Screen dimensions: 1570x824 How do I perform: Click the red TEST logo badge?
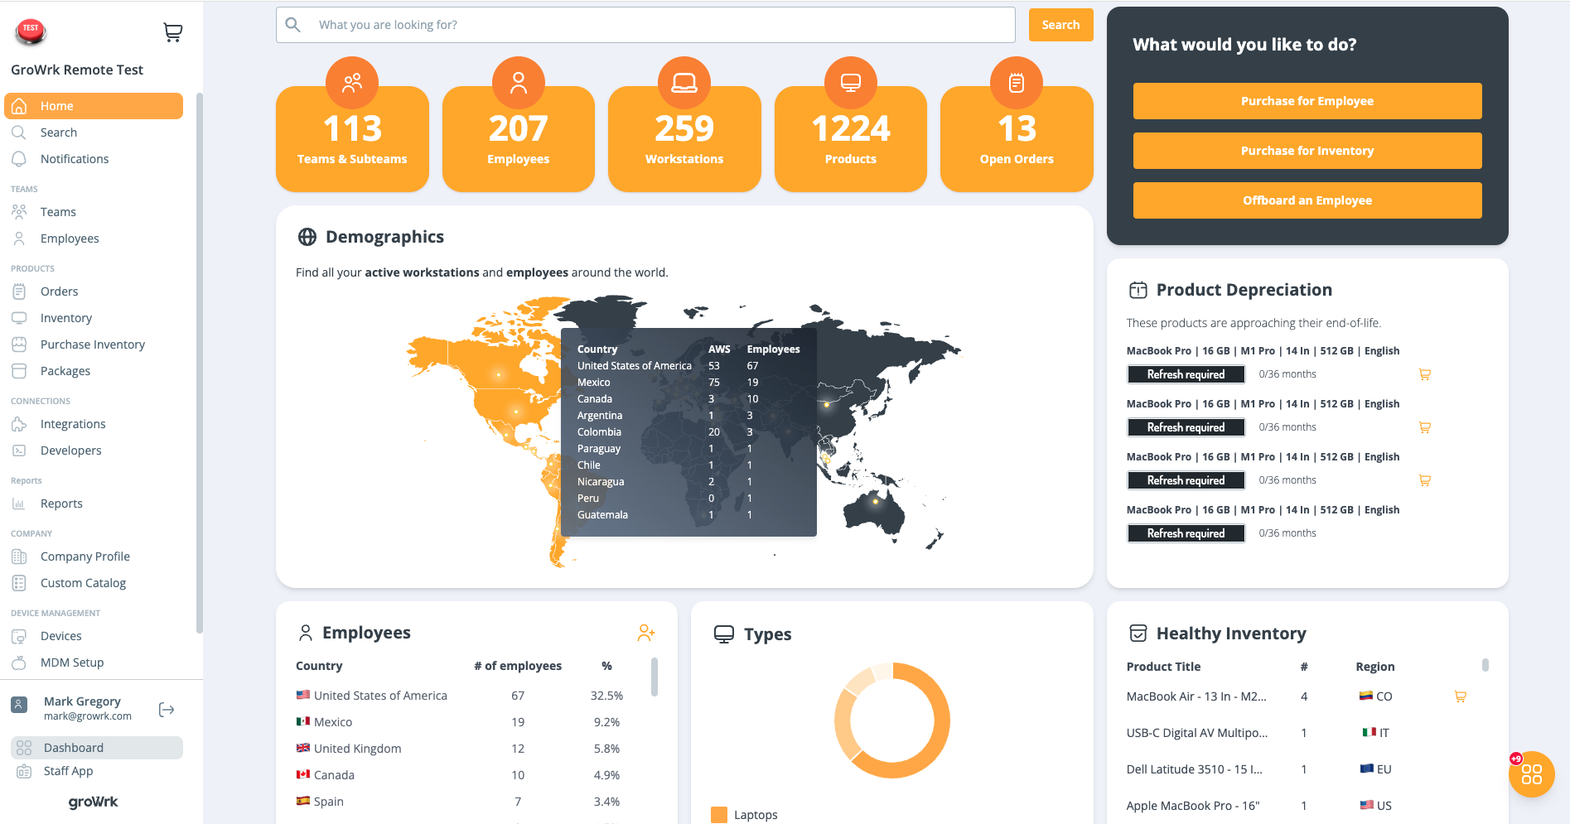pos(31,31)
